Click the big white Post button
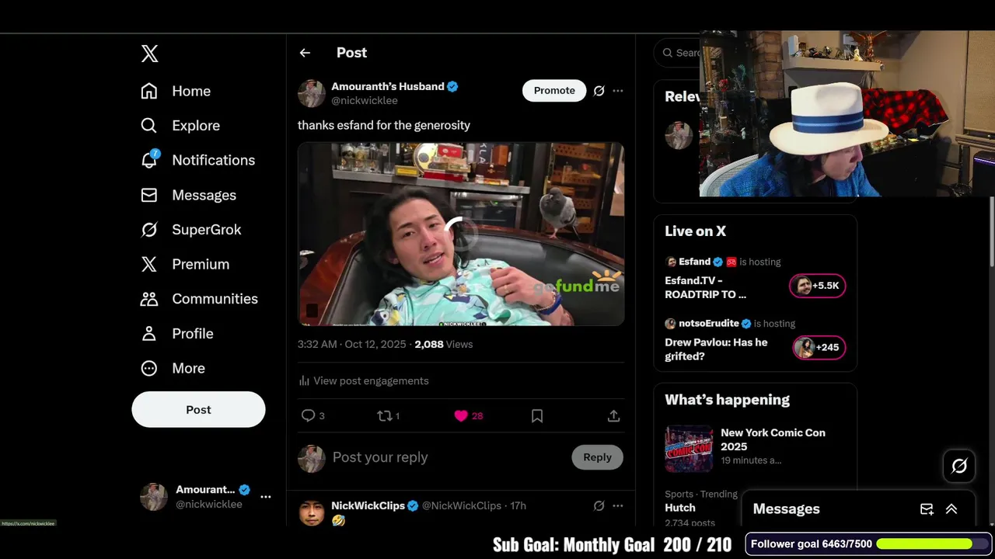 click(x=198, y=409)
